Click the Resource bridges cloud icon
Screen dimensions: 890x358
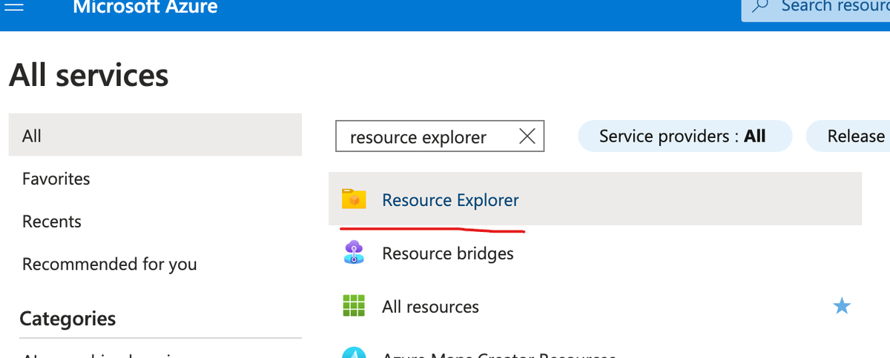pos(354,253)
